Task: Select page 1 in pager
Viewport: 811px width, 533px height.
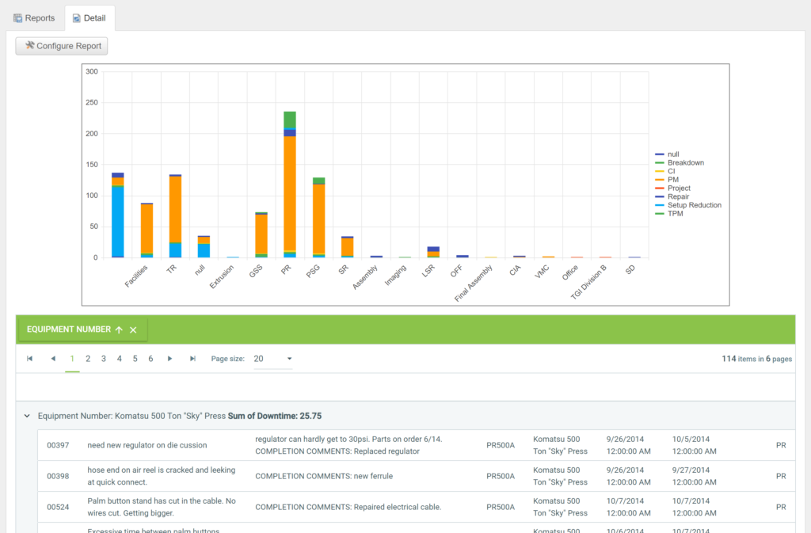Action: pos(72,359)
